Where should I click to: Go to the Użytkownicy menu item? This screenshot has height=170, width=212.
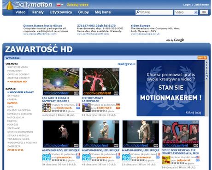61,12
